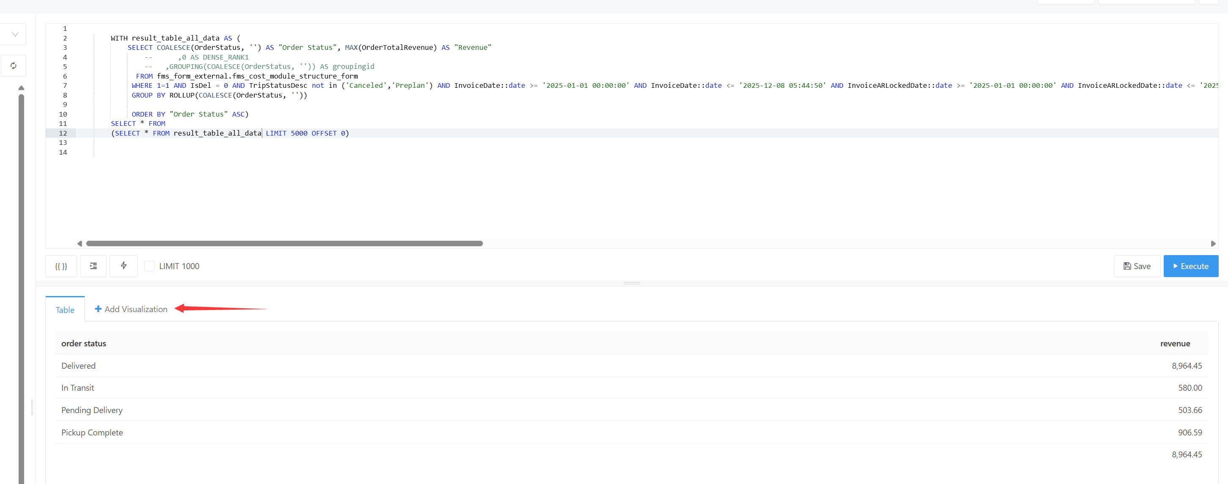
Task: Save the current query
Action: point(1137,266)
